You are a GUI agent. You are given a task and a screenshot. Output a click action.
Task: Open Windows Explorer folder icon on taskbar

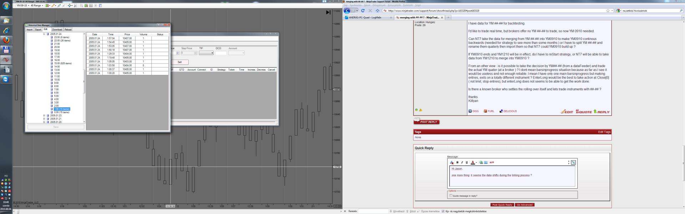[x=6, y=21]
